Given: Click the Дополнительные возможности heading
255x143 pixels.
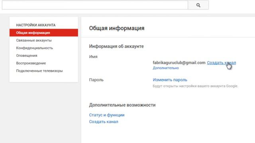Looking at the screenshot, I should tap(122, 105).
